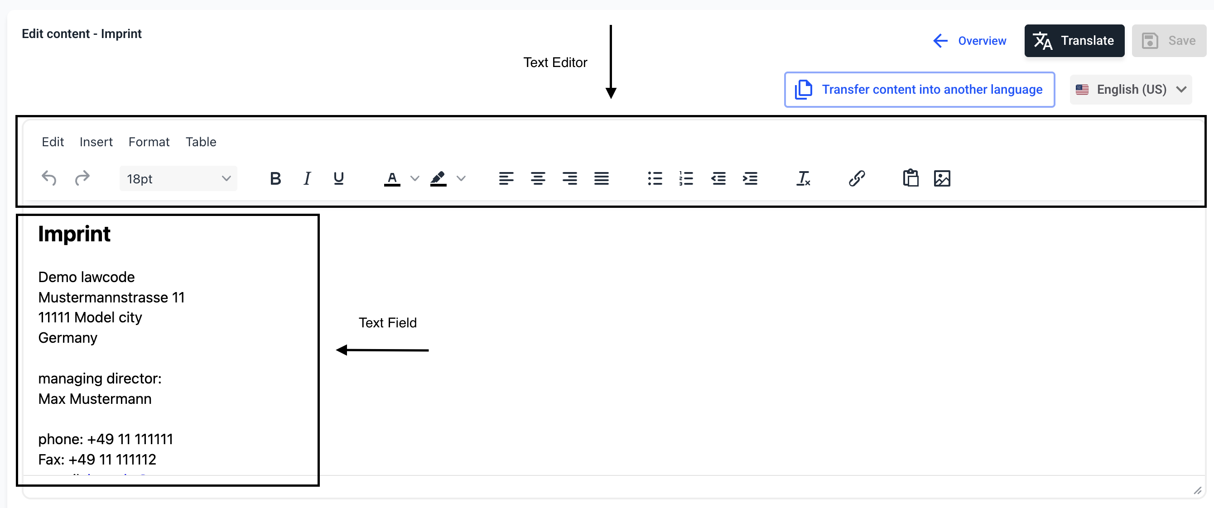Open the Format menu
The width and height of the screenshot is (1214, 508).
pos(149,142)
